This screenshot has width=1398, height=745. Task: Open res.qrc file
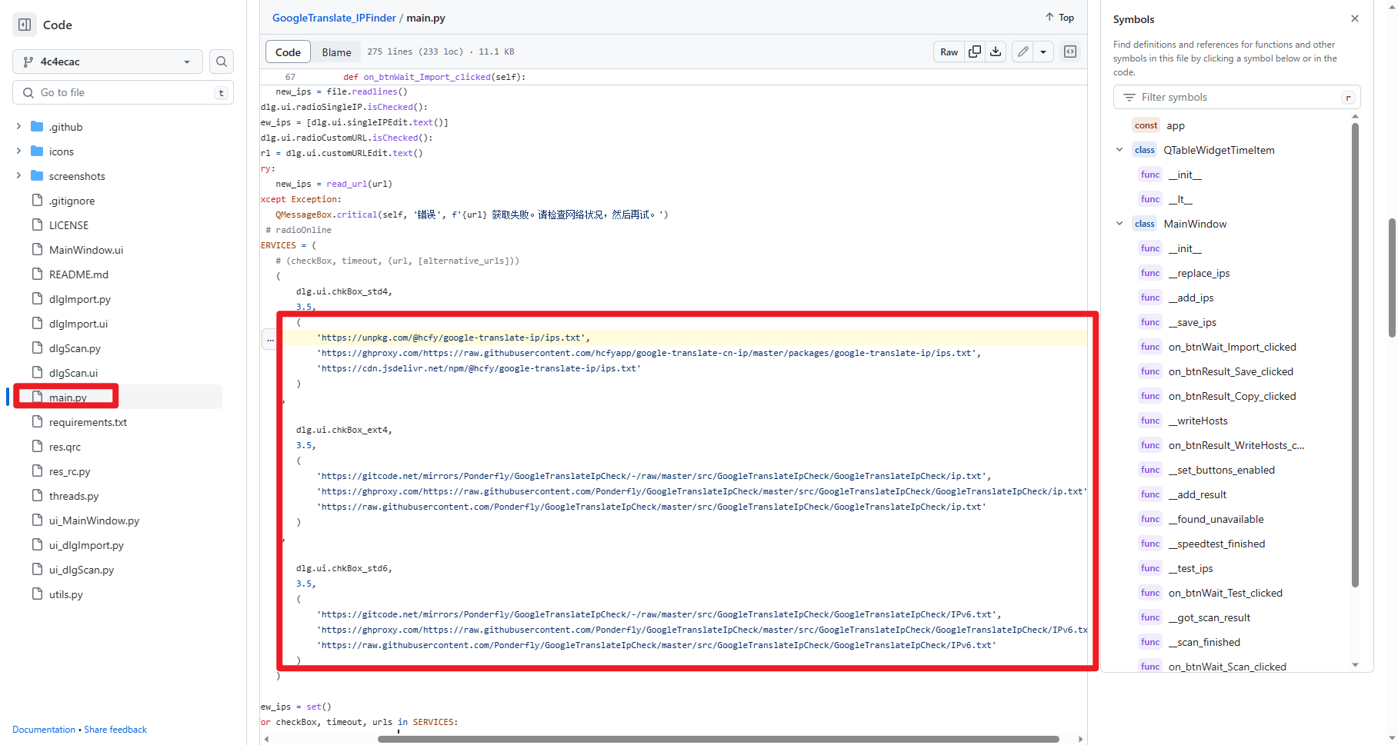(65, 447)
